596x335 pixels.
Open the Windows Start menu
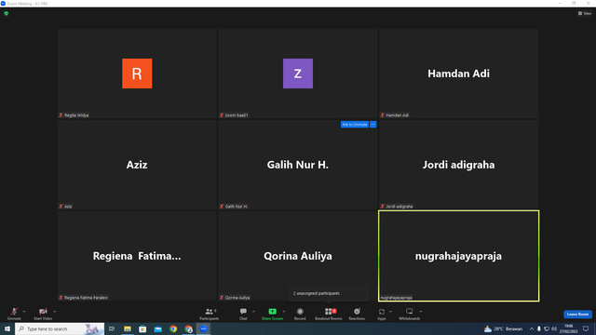coord(7,328)
